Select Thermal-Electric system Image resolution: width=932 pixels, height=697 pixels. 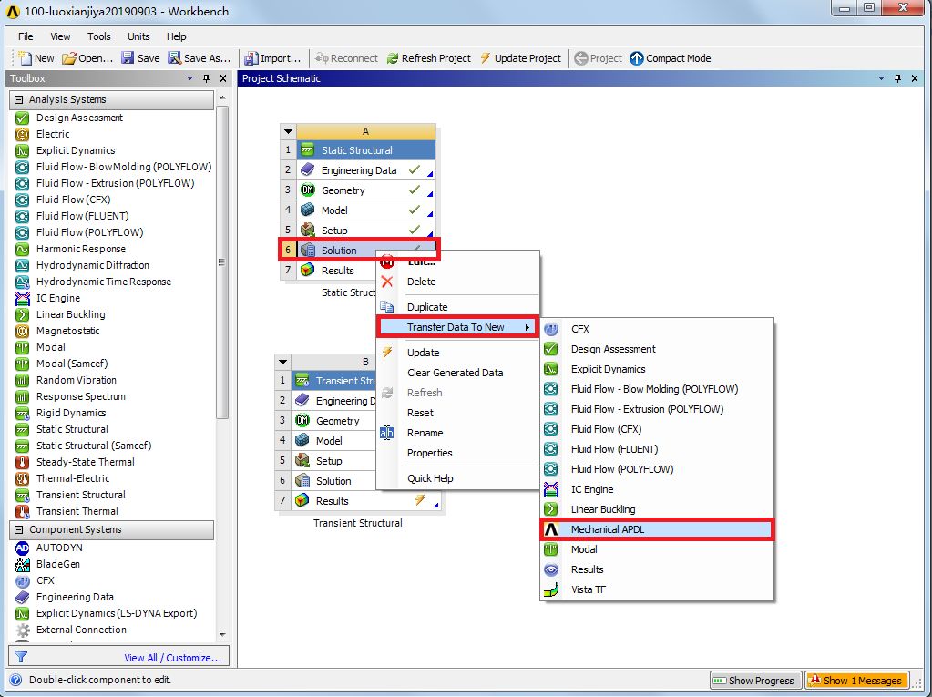pos(73,478)
